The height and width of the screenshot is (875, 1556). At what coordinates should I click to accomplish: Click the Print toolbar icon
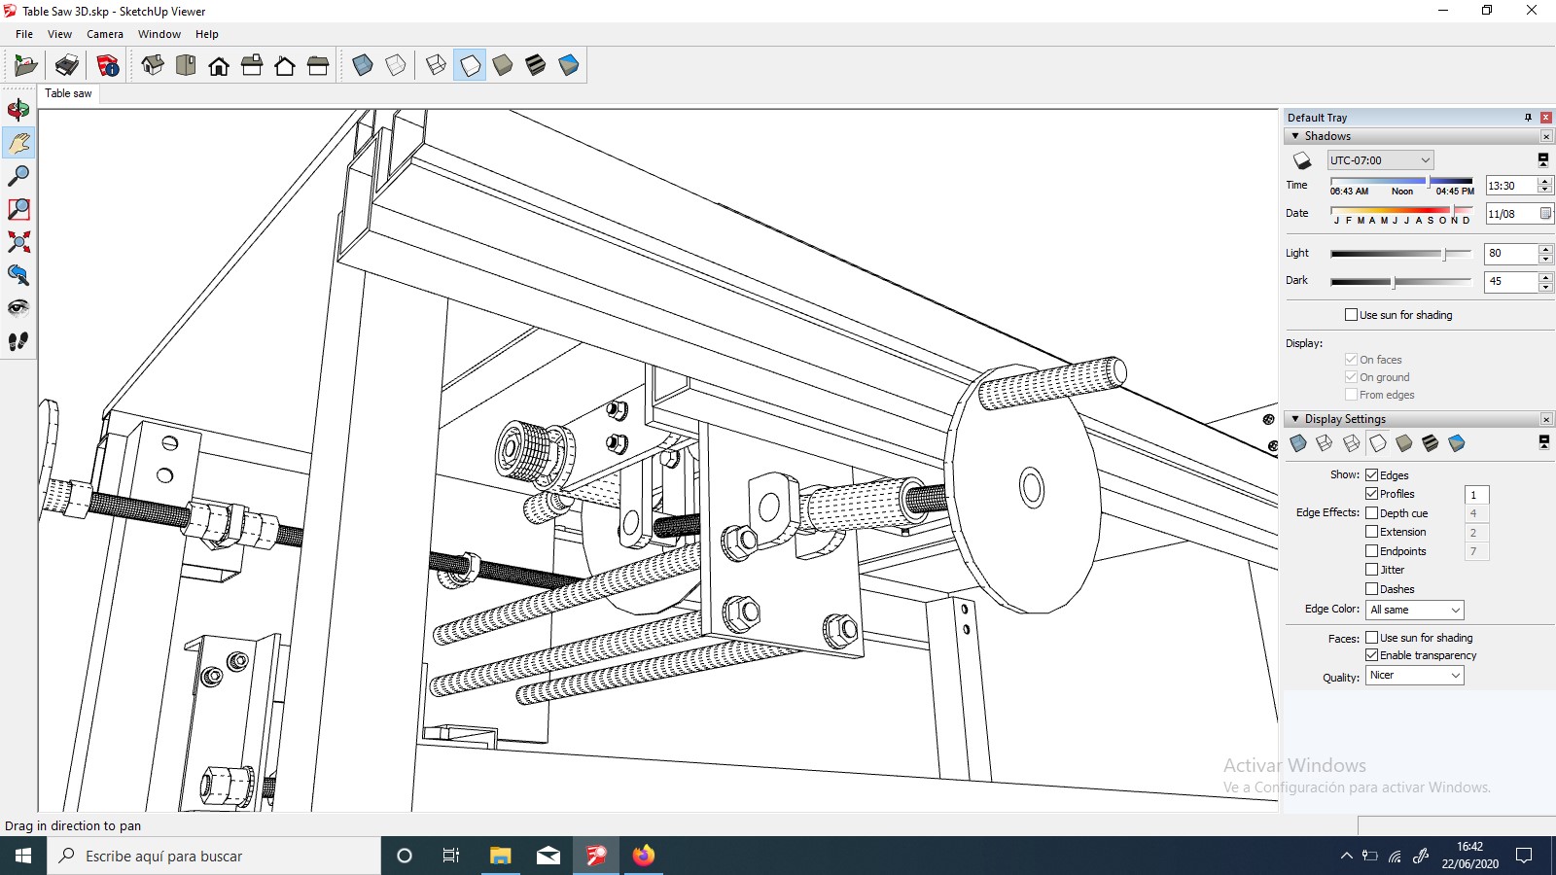pyautogui.click(x=66, y=66)
